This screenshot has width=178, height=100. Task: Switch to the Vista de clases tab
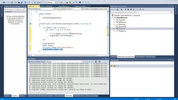click(x=150, y=57)
